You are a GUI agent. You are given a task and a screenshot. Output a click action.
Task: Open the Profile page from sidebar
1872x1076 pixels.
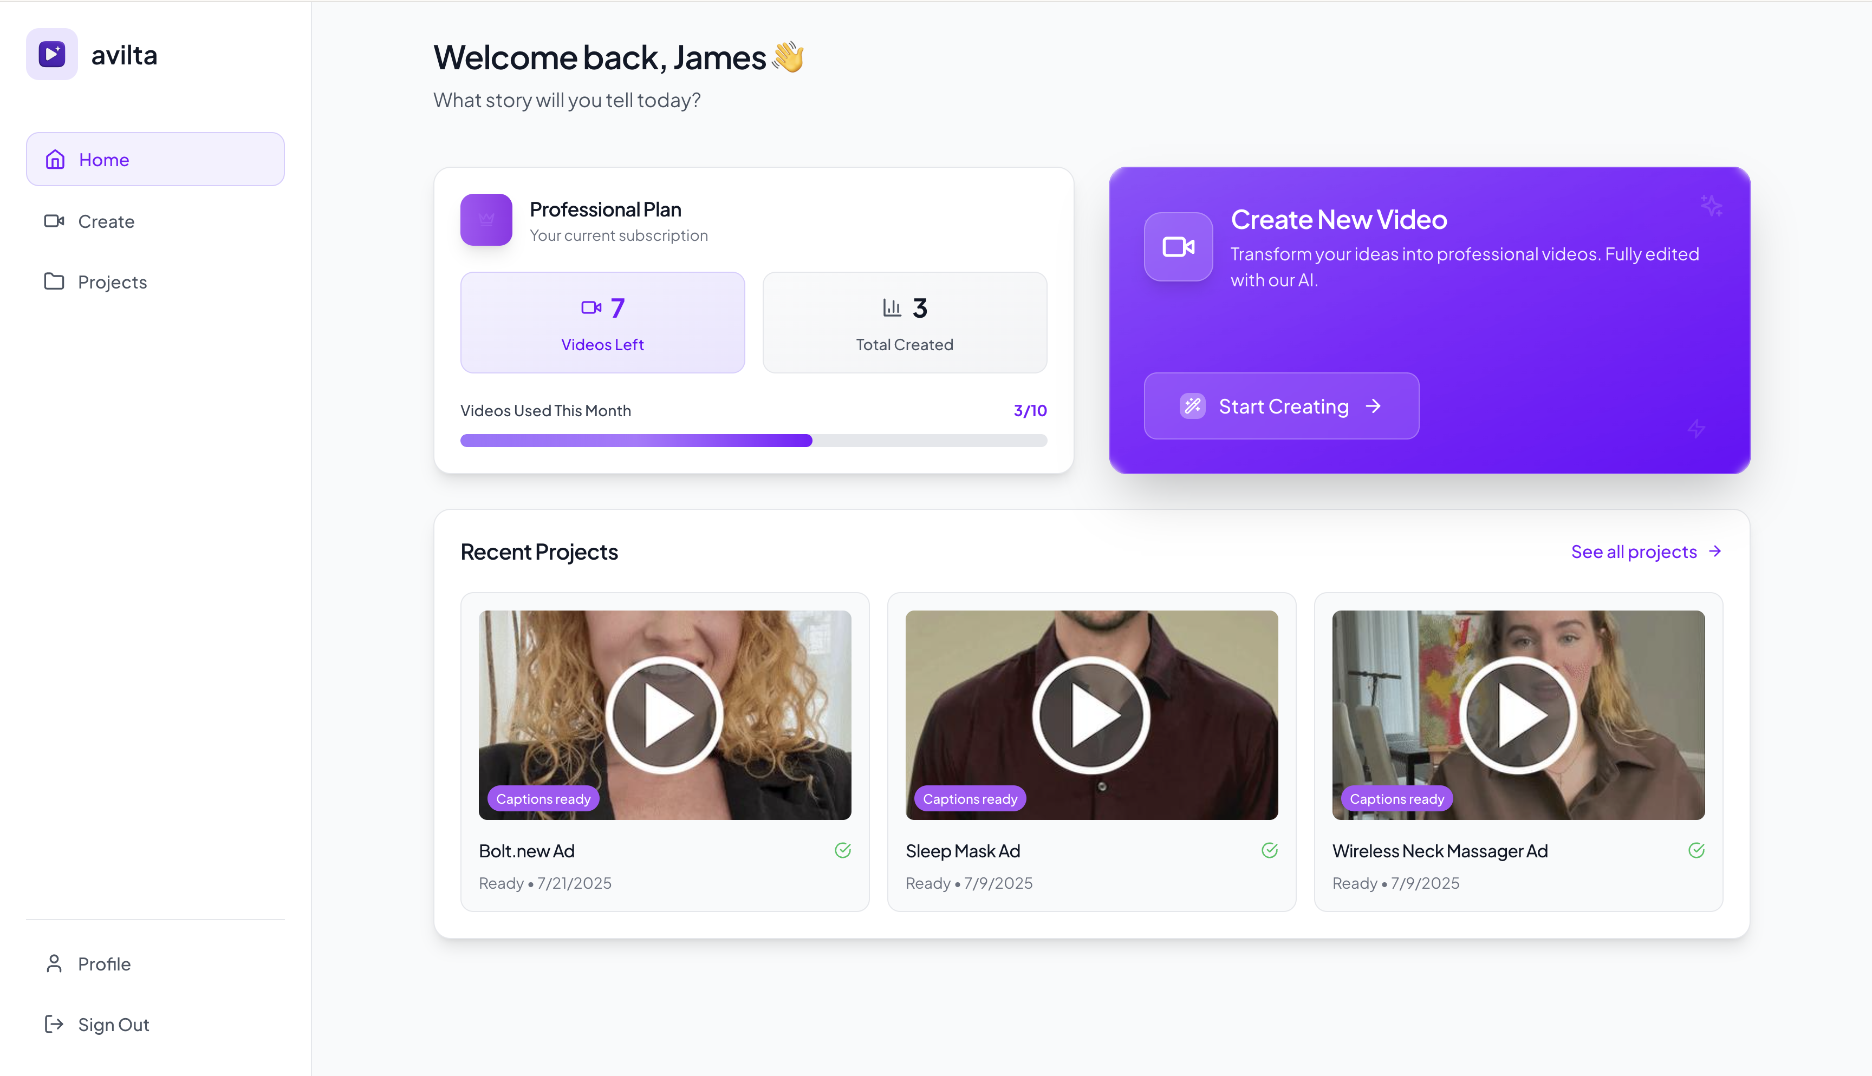coord(103,963)
